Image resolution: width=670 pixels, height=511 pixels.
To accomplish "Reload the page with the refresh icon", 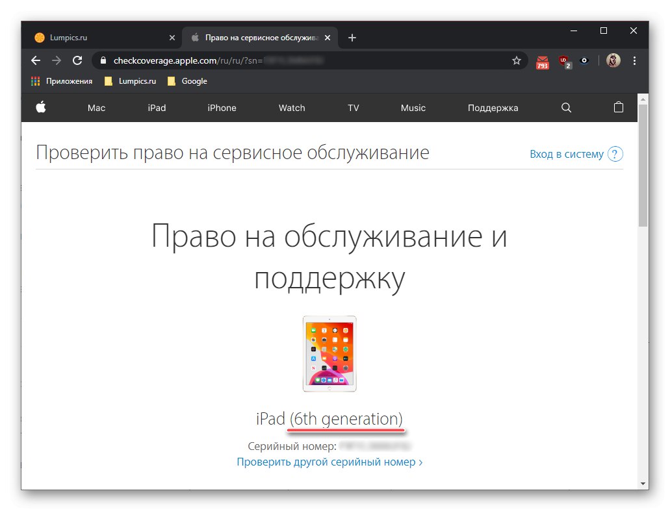I will point(77,60).
